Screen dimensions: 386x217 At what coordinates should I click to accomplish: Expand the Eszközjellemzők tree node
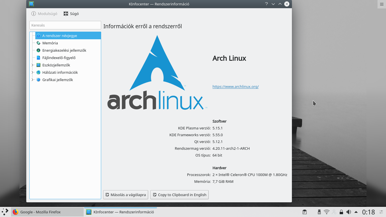(32, 65)
